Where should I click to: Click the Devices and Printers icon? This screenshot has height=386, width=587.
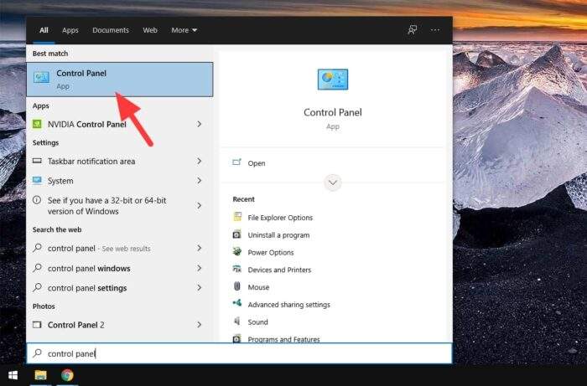[237, 269]
